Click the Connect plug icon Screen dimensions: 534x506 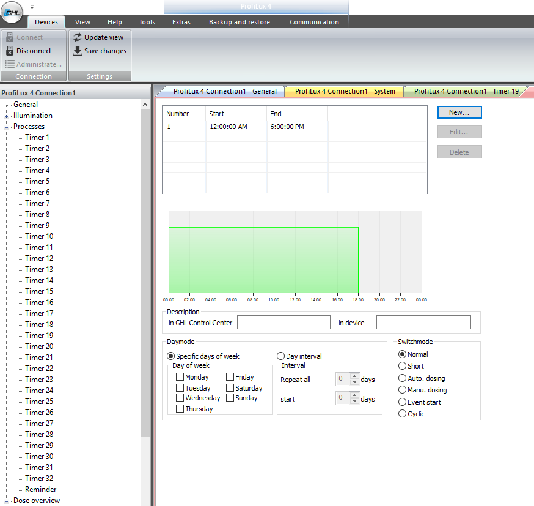10,37
